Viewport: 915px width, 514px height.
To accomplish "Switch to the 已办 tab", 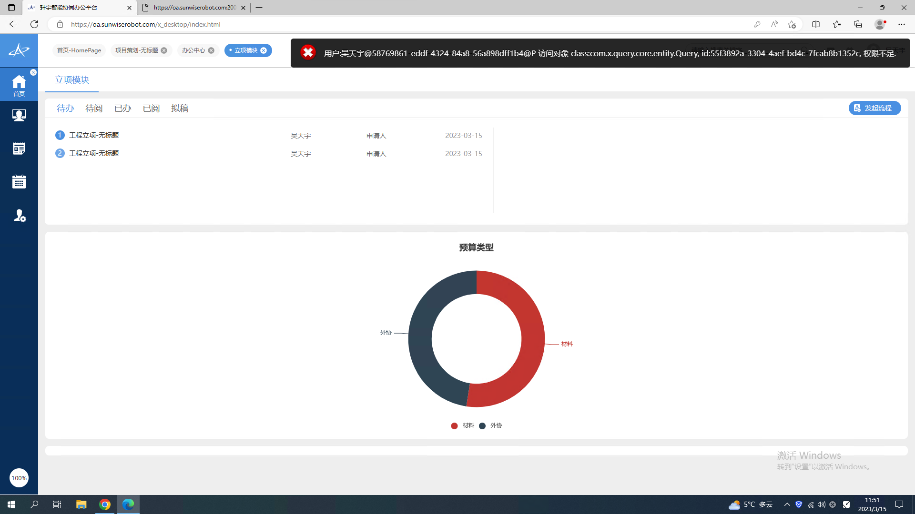I will [122, 109].
